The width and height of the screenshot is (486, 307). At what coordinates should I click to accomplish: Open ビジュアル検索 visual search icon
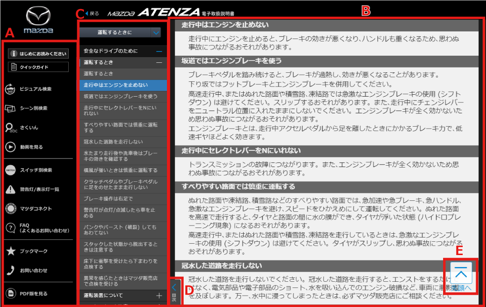[x=10, y=89]
